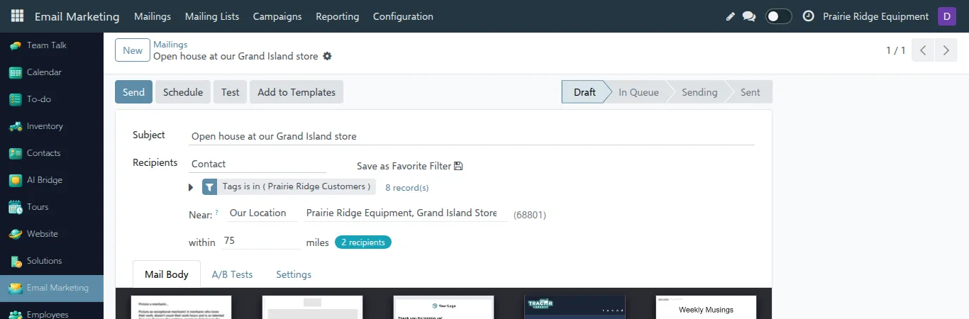969x319 pixels.
Task: Go to next record arrow
Action: (x=946, y=50)
